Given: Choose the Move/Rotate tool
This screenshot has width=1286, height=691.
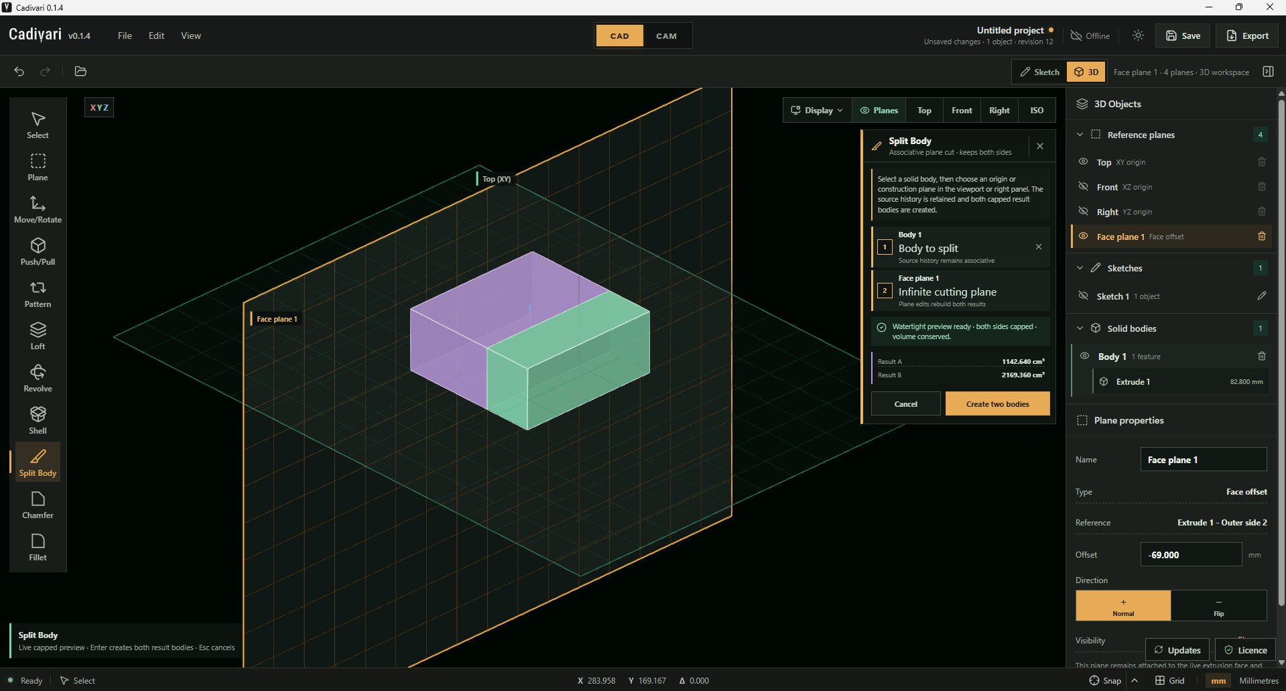Looking at the screenshot, I should (38, 210).
